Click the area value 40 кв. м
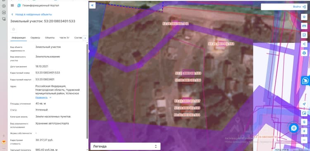This screenshot has height=151, width=310. 41,104
